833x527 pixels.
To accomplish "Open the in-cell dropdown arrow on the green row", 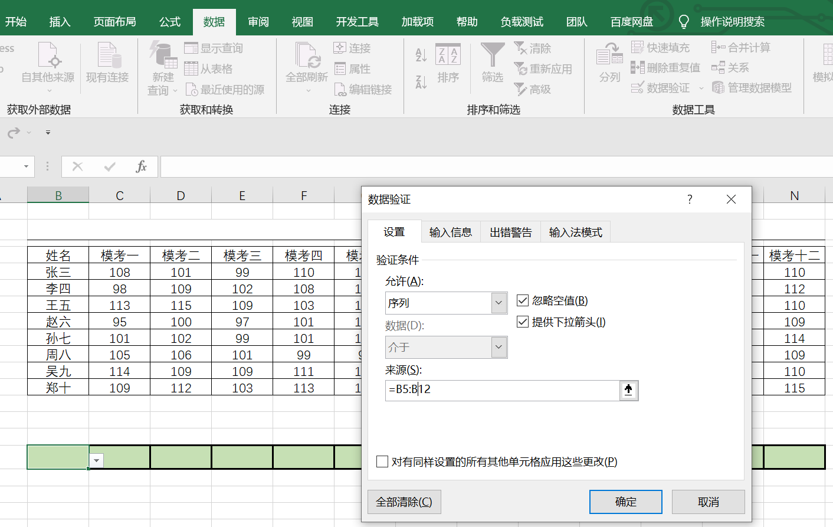I will [x=96, y=461].
